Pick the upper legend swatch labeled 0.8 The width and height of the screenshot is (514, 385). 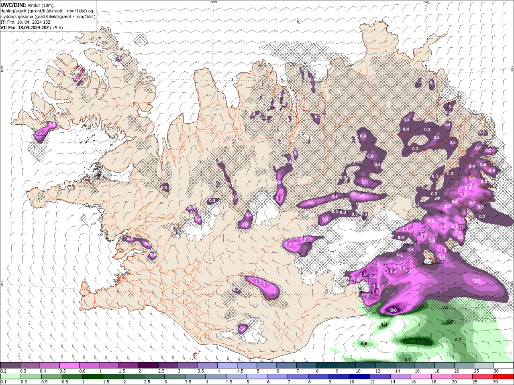pyautogui.click(x=89, y=365)
